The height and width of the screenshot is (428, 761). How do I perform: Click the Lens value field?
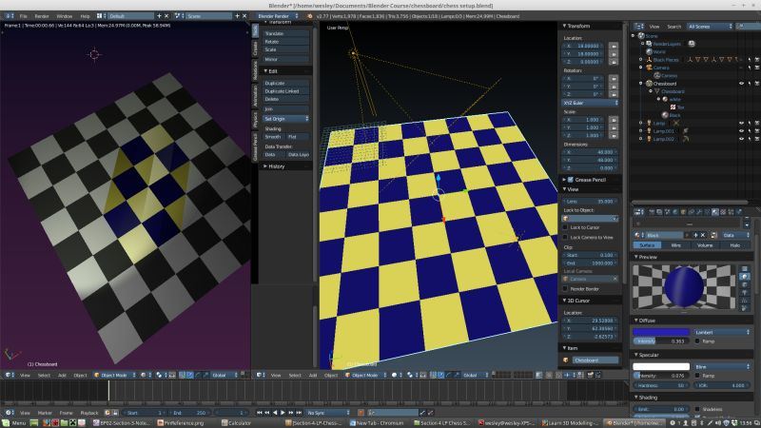(590, 201)
